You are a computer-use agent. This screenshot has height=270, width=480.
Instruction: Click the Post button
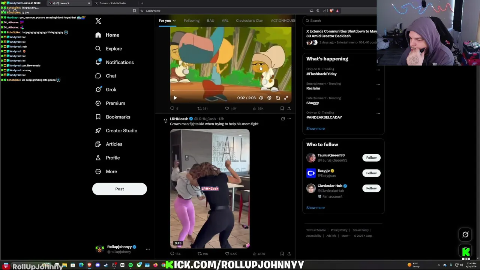120,189
